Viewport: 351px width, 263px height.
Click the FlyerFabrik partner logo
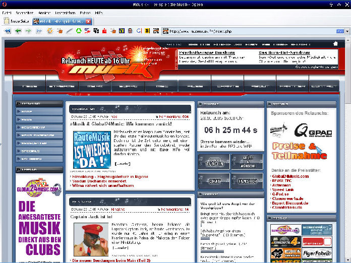(317, 253)
